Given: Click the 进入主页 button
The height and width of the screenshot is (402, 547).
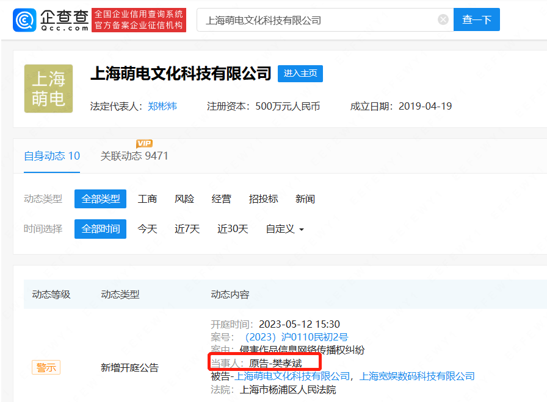Looking at the screenshot, I should [x=300, y=74].
